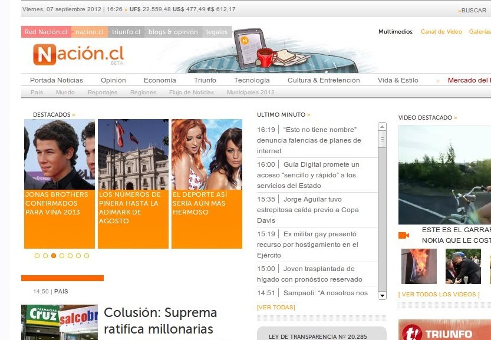Click the tablet and coffee header illustration

(271, 51)
